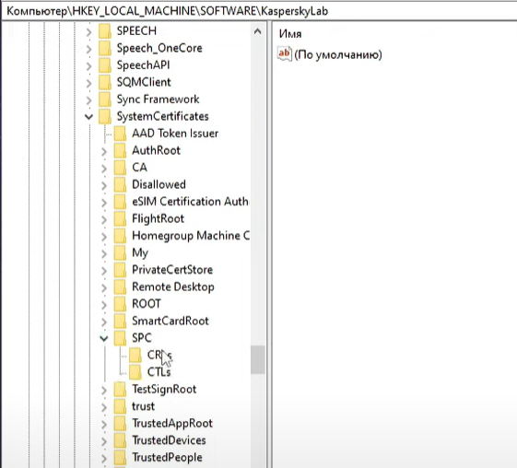Expand the TrustedAppRoot key
The image size is (517, 468).
pos(104,424)
